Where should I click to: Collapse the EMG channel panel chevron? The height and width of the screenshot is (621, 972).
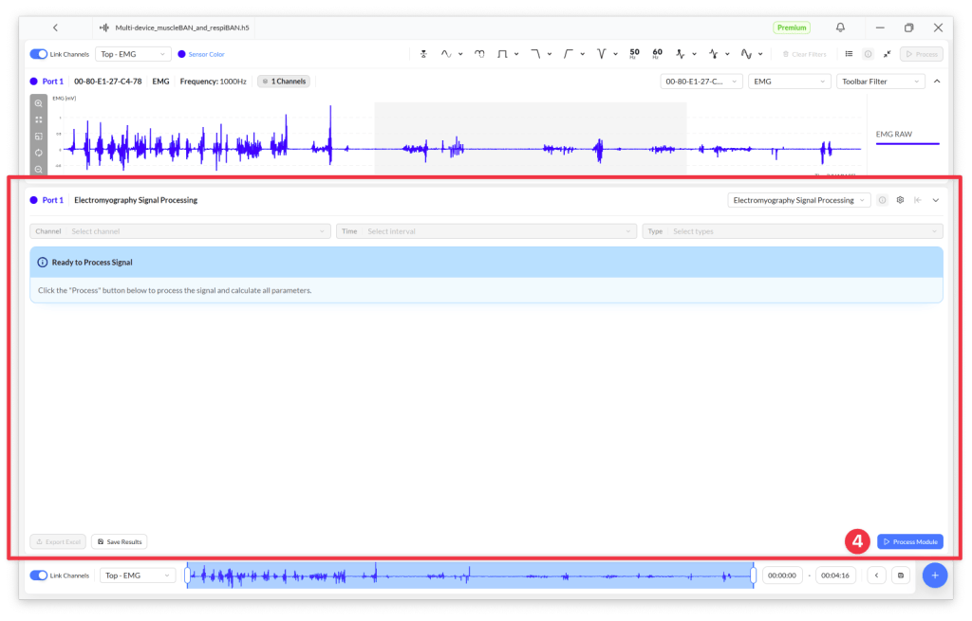coord(937,82)
